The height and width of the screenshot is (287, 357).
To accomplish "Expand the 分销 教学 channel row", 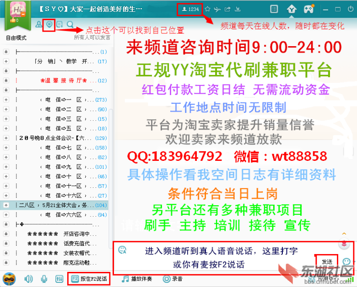I will coord(6,61).
